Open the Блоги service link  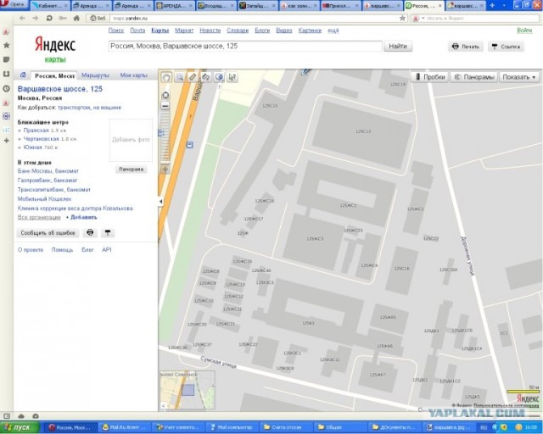pos(262,31)
